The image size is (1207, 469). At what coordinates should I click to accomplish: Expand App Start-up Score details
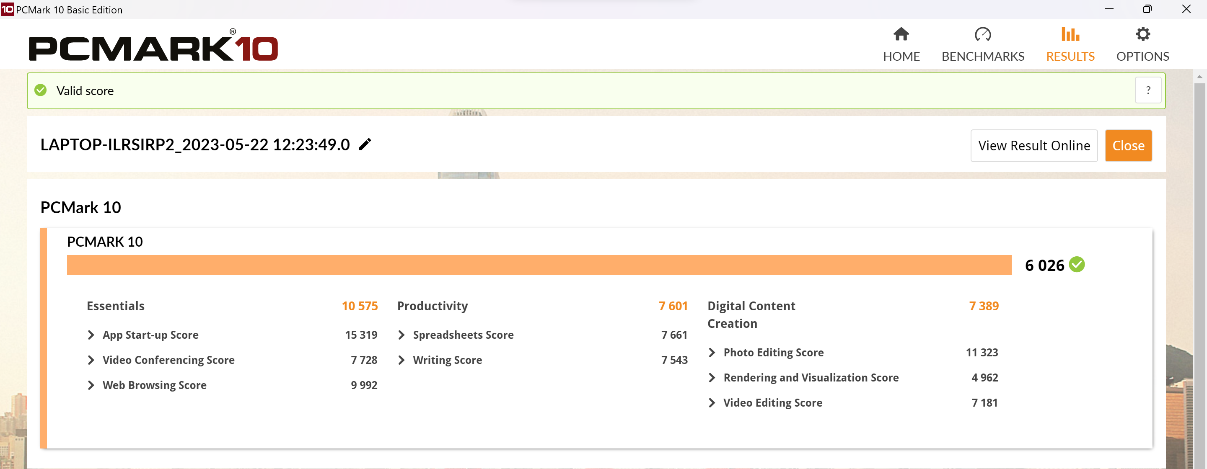pyautogui.click(x=91, y=335)
